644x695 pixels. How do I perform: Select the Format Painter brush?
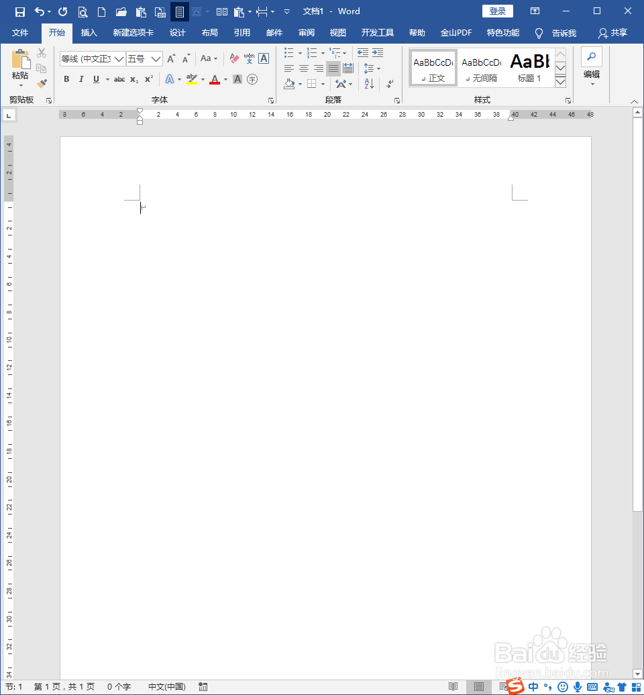point(42,83)
